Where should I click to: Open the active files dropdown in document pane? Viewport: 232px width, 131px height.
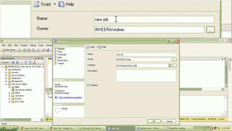click(x=222, y=59)
